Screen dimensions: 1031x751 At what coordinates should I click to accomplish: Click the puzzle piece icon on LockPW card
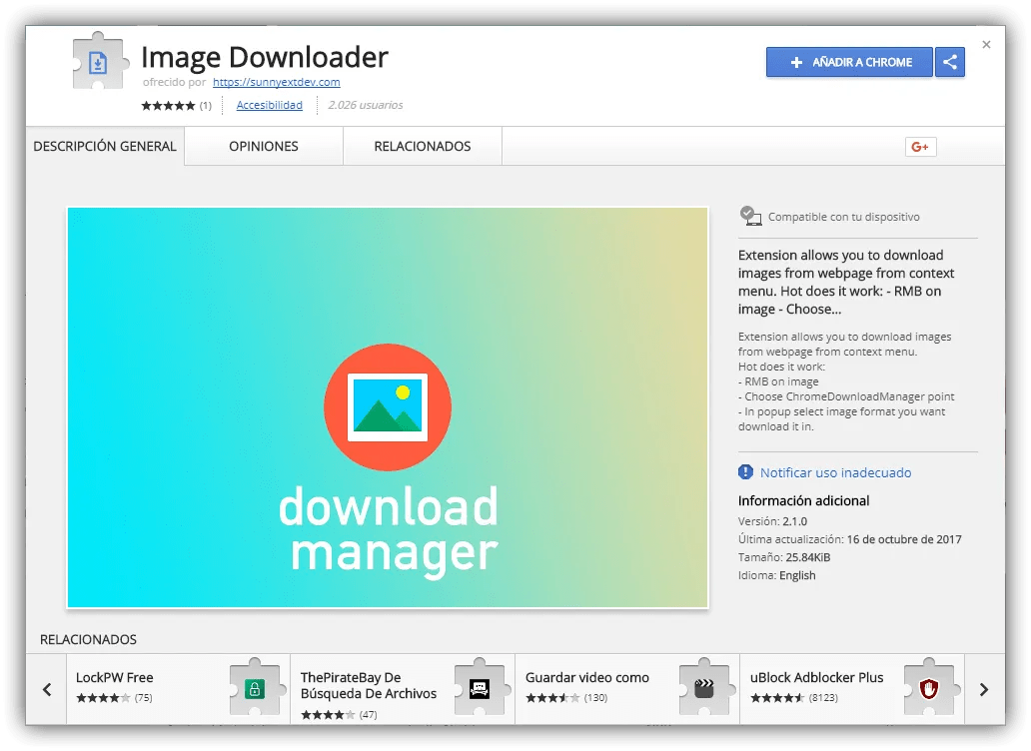coord(255,672)
